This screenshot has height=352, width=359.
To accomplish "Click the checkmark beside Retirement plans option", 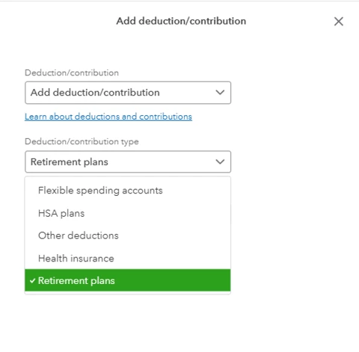I will [32, 281].
